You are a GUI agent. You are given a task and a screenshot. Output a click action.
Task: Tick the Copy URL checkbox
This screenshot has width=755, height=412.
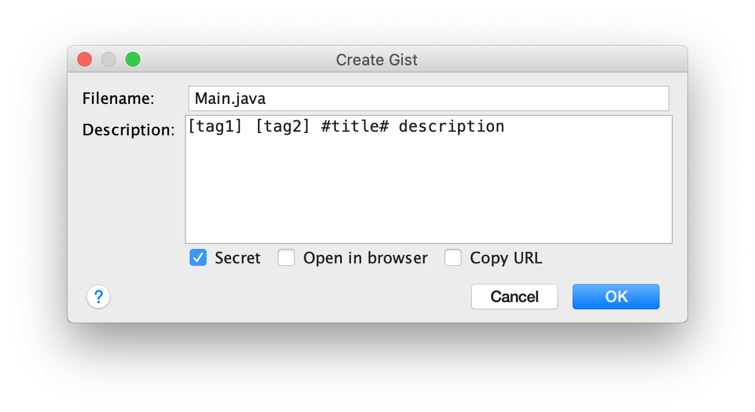coord(453,258)
